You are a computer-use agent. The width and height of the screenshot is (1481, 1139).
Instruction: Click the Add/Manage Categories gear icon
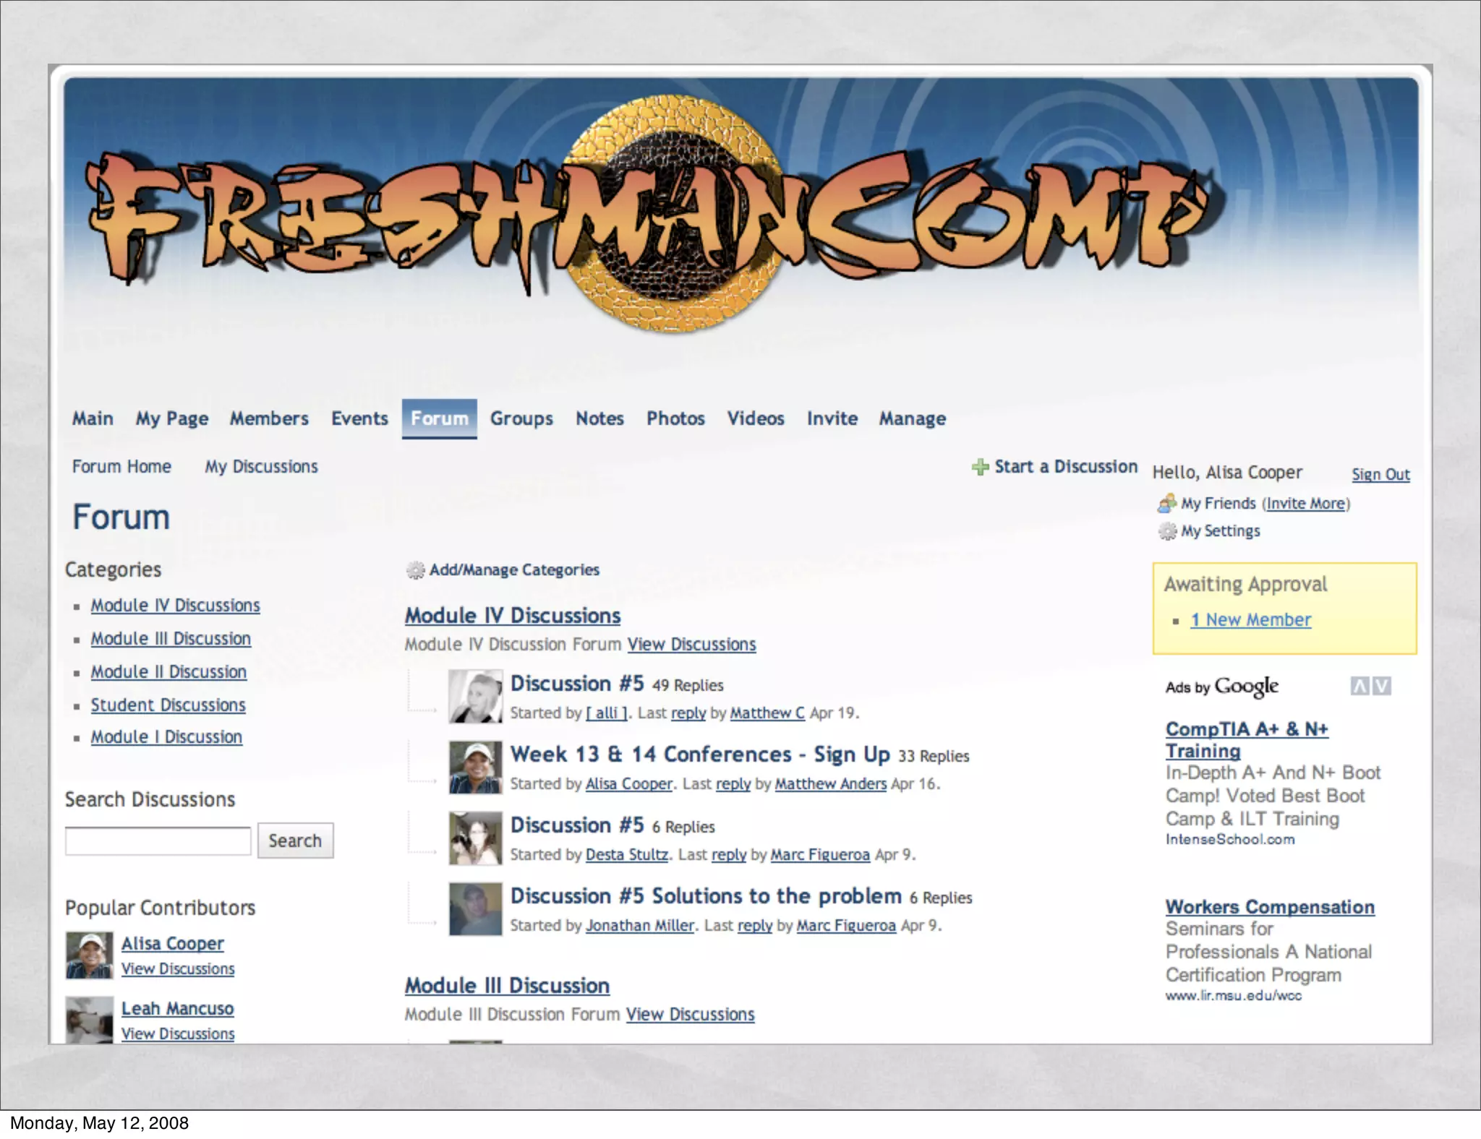point(415,570)
